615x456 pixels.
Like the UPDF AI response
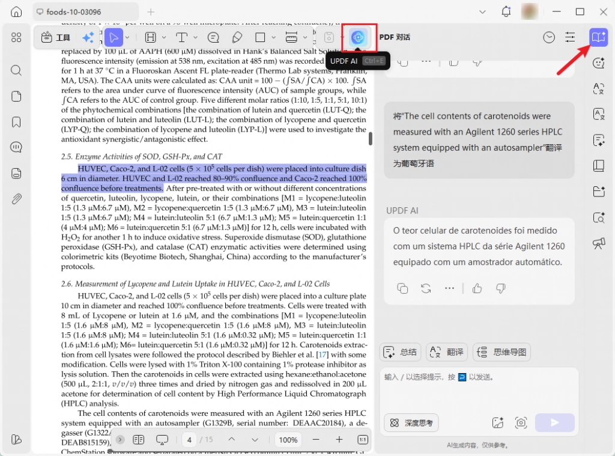pyautogui.click(x=477, y=288)
